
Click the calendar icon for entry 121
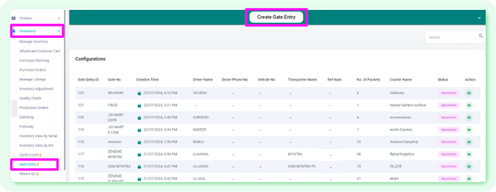pos(139,105)
